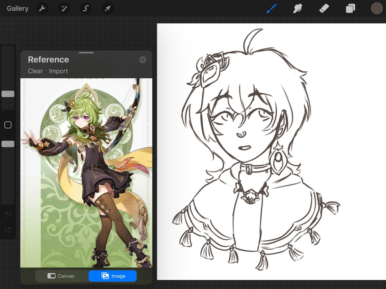386x289 pixels.
Task: Select the Brush tool
Action: tap(271, 8)
